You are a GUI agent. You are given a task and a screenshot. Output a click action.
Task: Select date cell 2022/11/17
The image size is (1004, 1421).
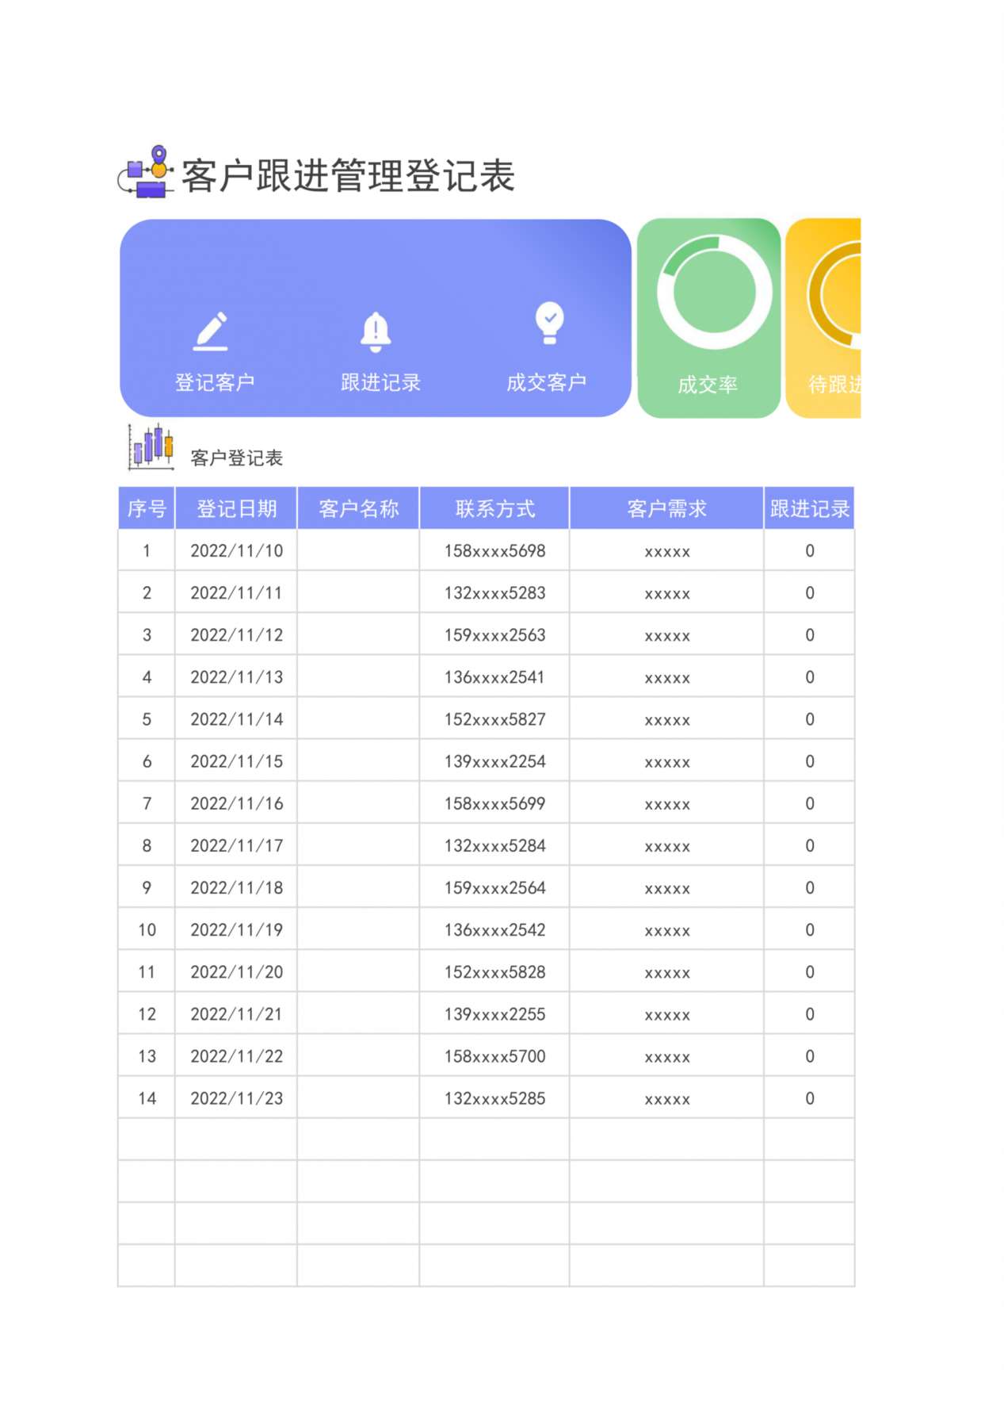[236, 845]
